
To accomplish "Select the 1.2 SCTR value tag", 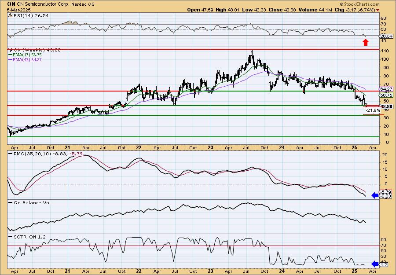I will point(384,264).
